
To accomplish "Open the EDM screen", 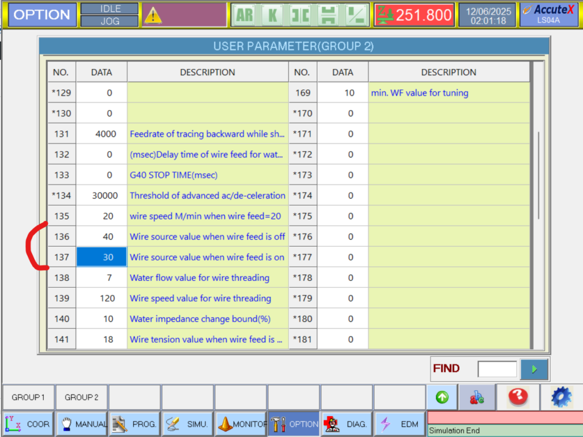I will (x=399, y=424).
